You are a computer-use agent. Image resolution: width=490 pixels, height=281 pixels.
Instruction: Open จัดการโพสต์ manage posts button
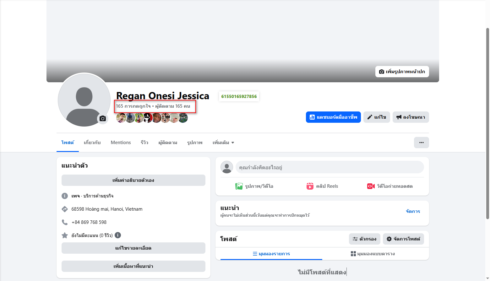tap(403, 239)
